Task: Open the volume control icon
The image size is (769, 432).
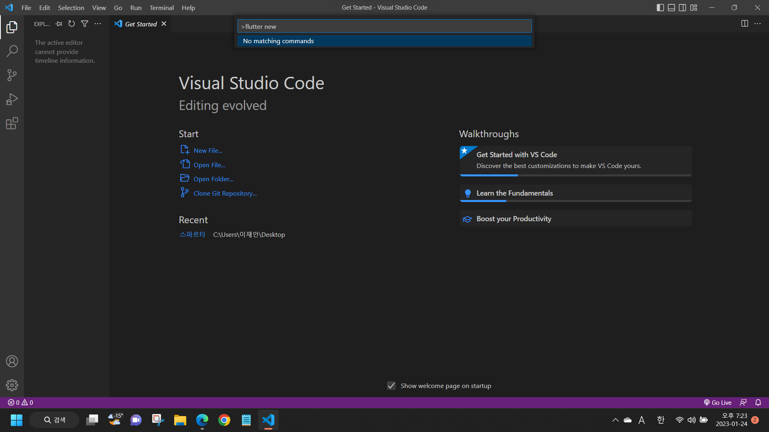Action: point(692,420)
